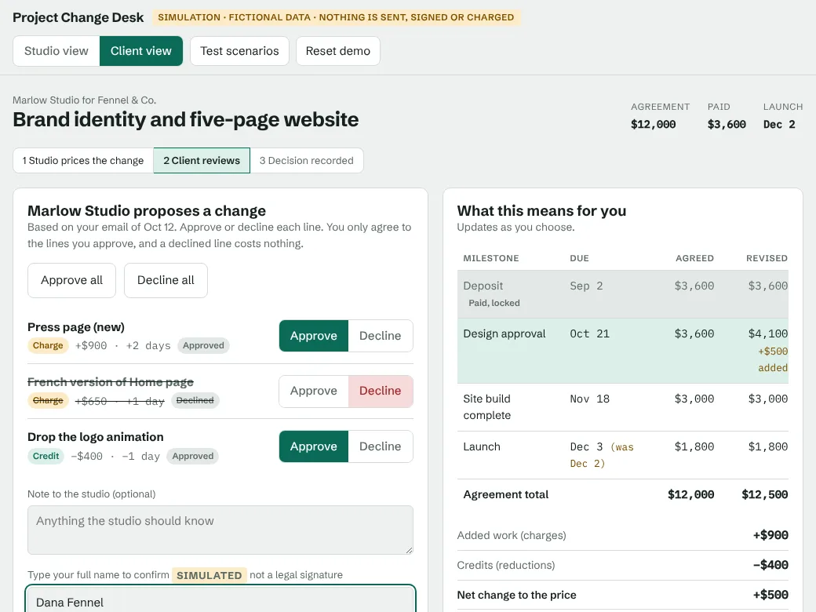Click Reset demo button
The width and height of the screenshot is (816, 612).
[x=337, y=51]
